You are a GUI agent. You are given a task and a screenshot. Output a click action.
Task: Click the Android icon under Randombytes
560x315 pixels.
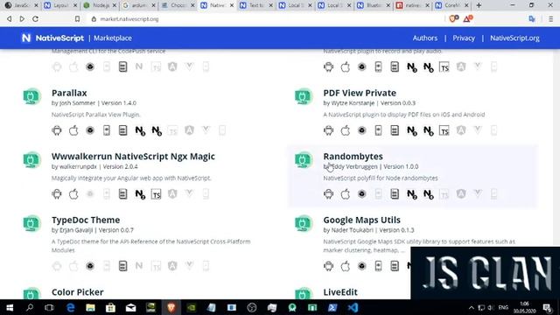pyautogui.click(x=329, y=194)
